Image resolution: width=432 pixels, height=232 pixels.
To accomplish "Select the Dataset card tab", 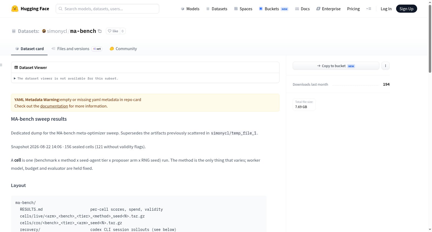I will [29, 49].
